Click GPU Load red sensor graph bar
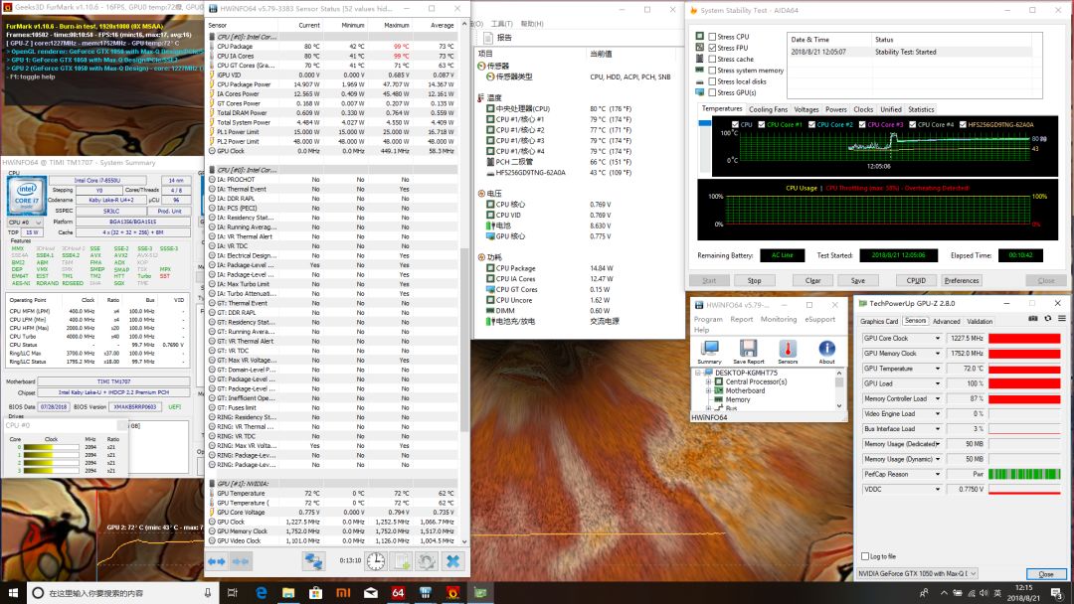The width and height of the screenshot is (1074, 604). (x=1024, y=383)
